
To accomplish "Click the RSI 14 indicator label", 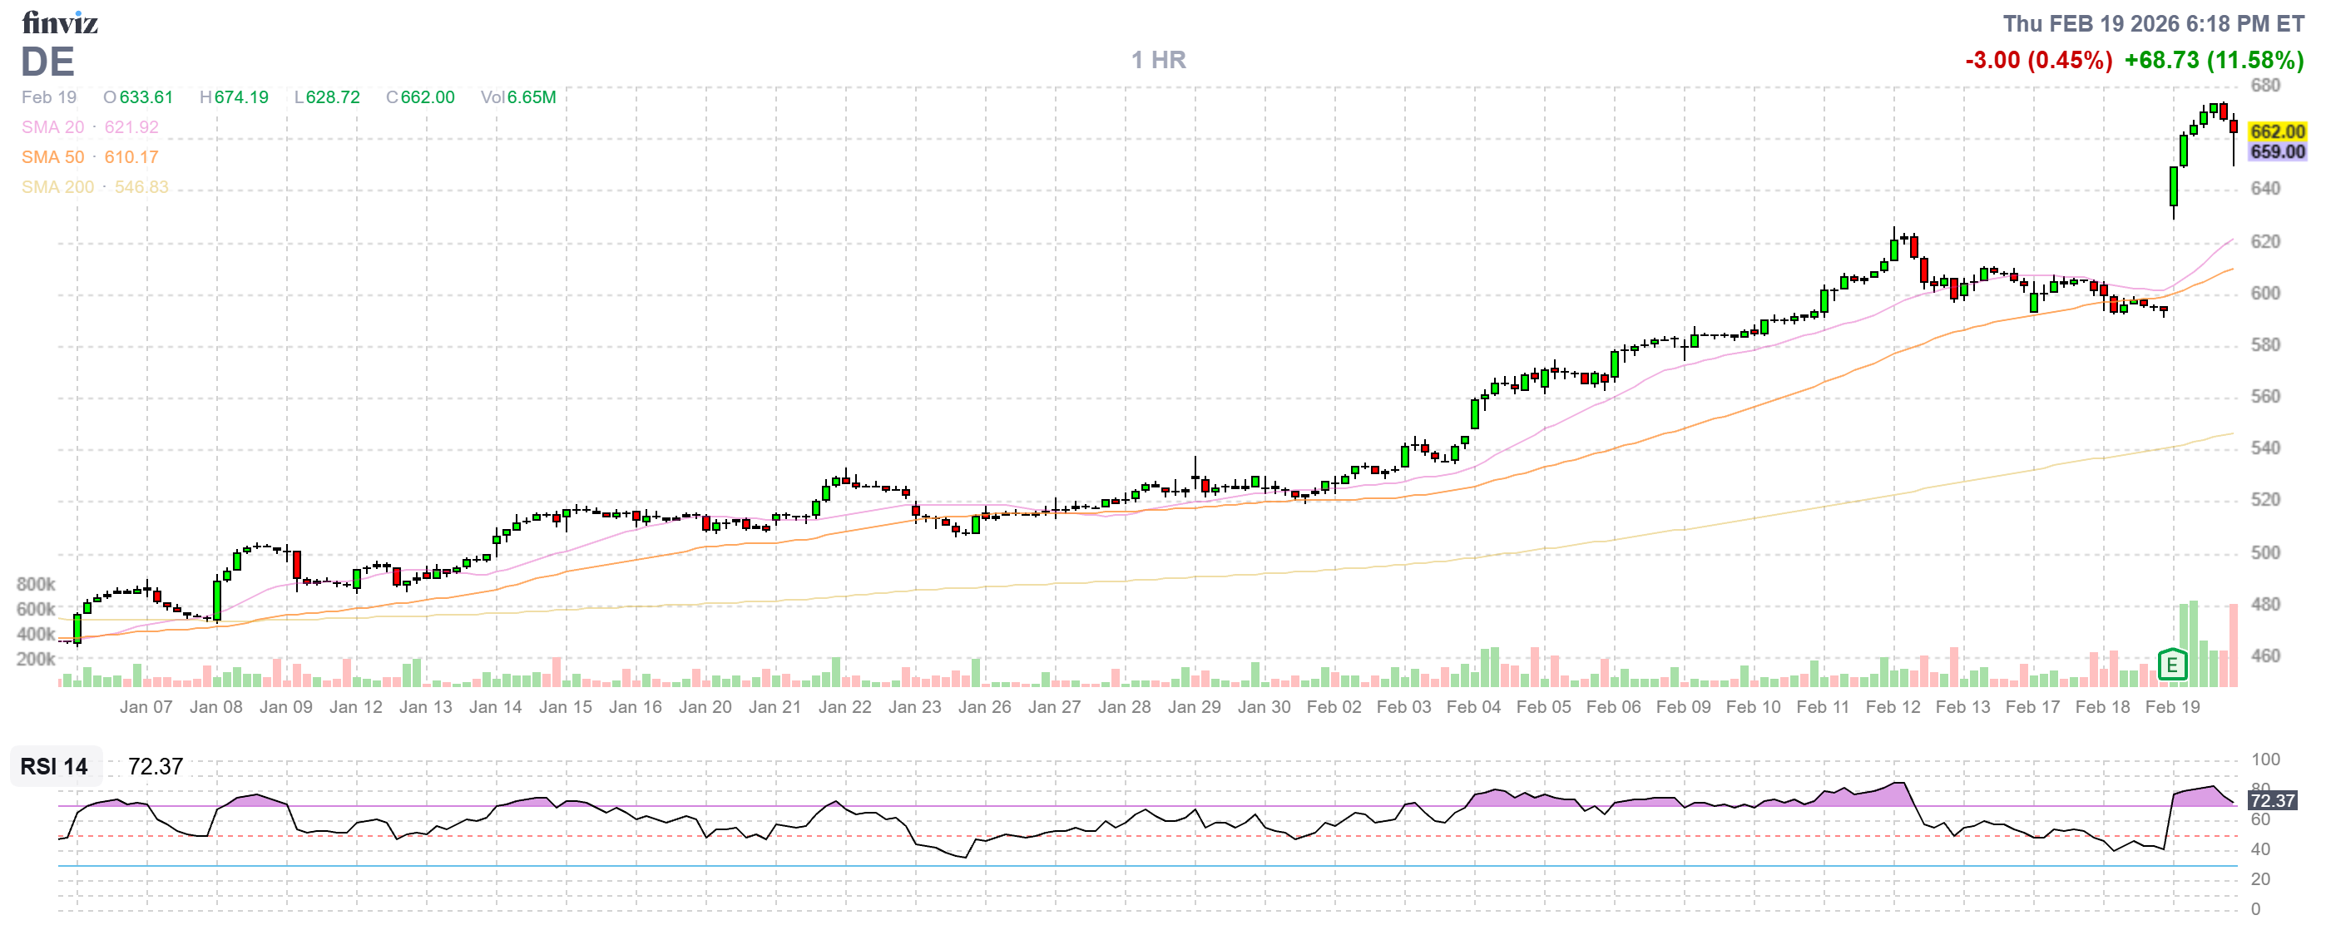I will click(54, 766).
